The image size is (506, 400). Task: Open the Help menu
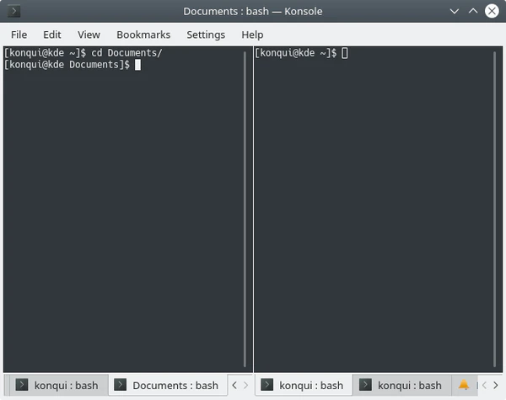(x=252, y=35)
